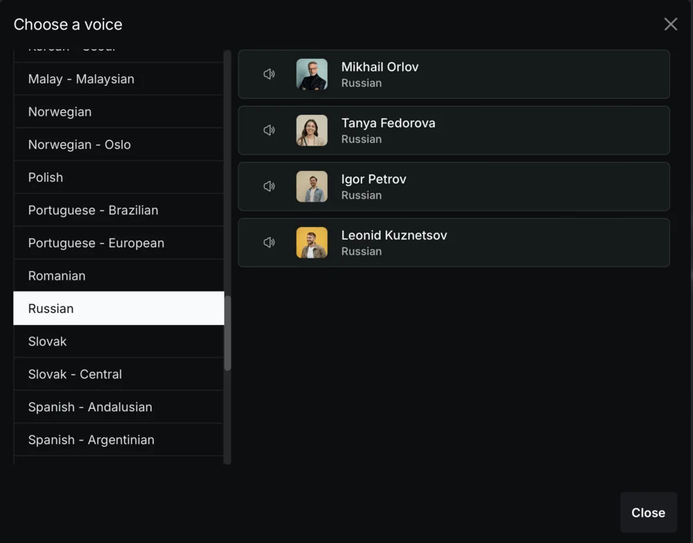The height and width of the screenshot is (543, 693).
Task: Play Tanya Fedorova voice sample
Action: click(270, 130)
